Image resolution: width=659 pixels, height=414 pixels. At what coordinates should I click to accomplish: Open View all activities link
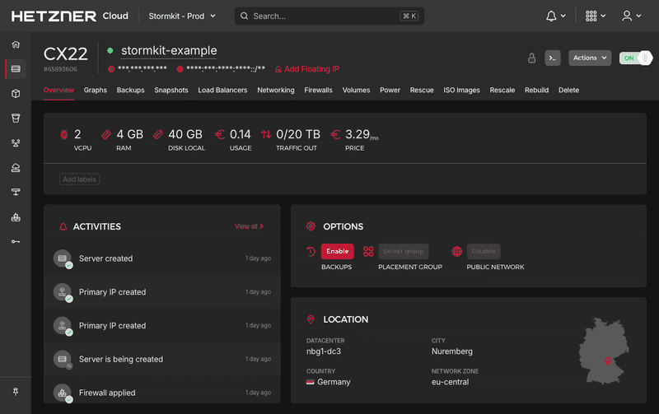[249, 226]
